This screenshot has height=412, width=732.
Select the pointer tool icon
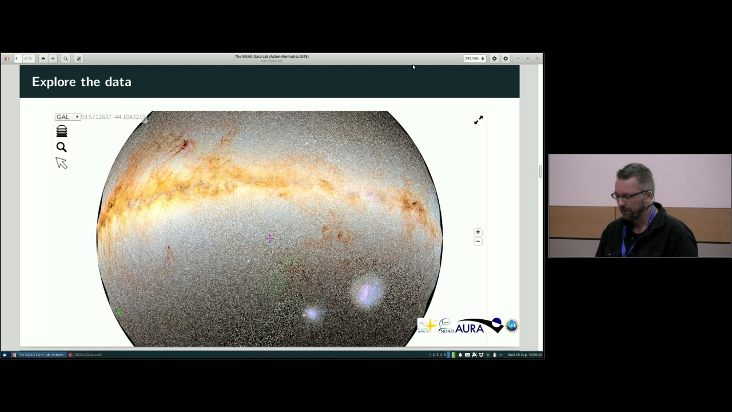62,163
